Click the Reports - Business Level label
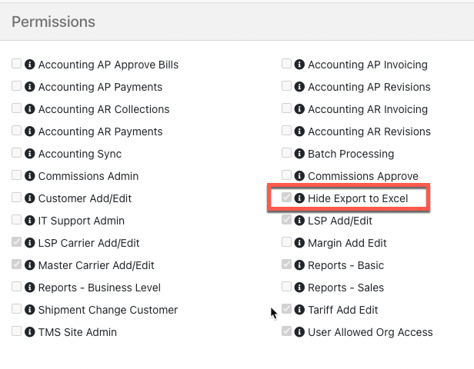 click(x=99, y=288)
